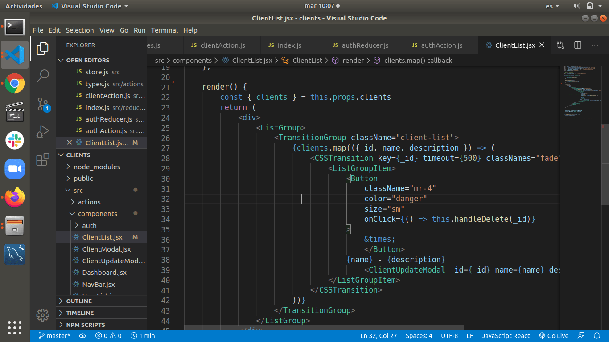Change the JavaScript React language mode
Screen dimensions: 609x342
(506, 336)
